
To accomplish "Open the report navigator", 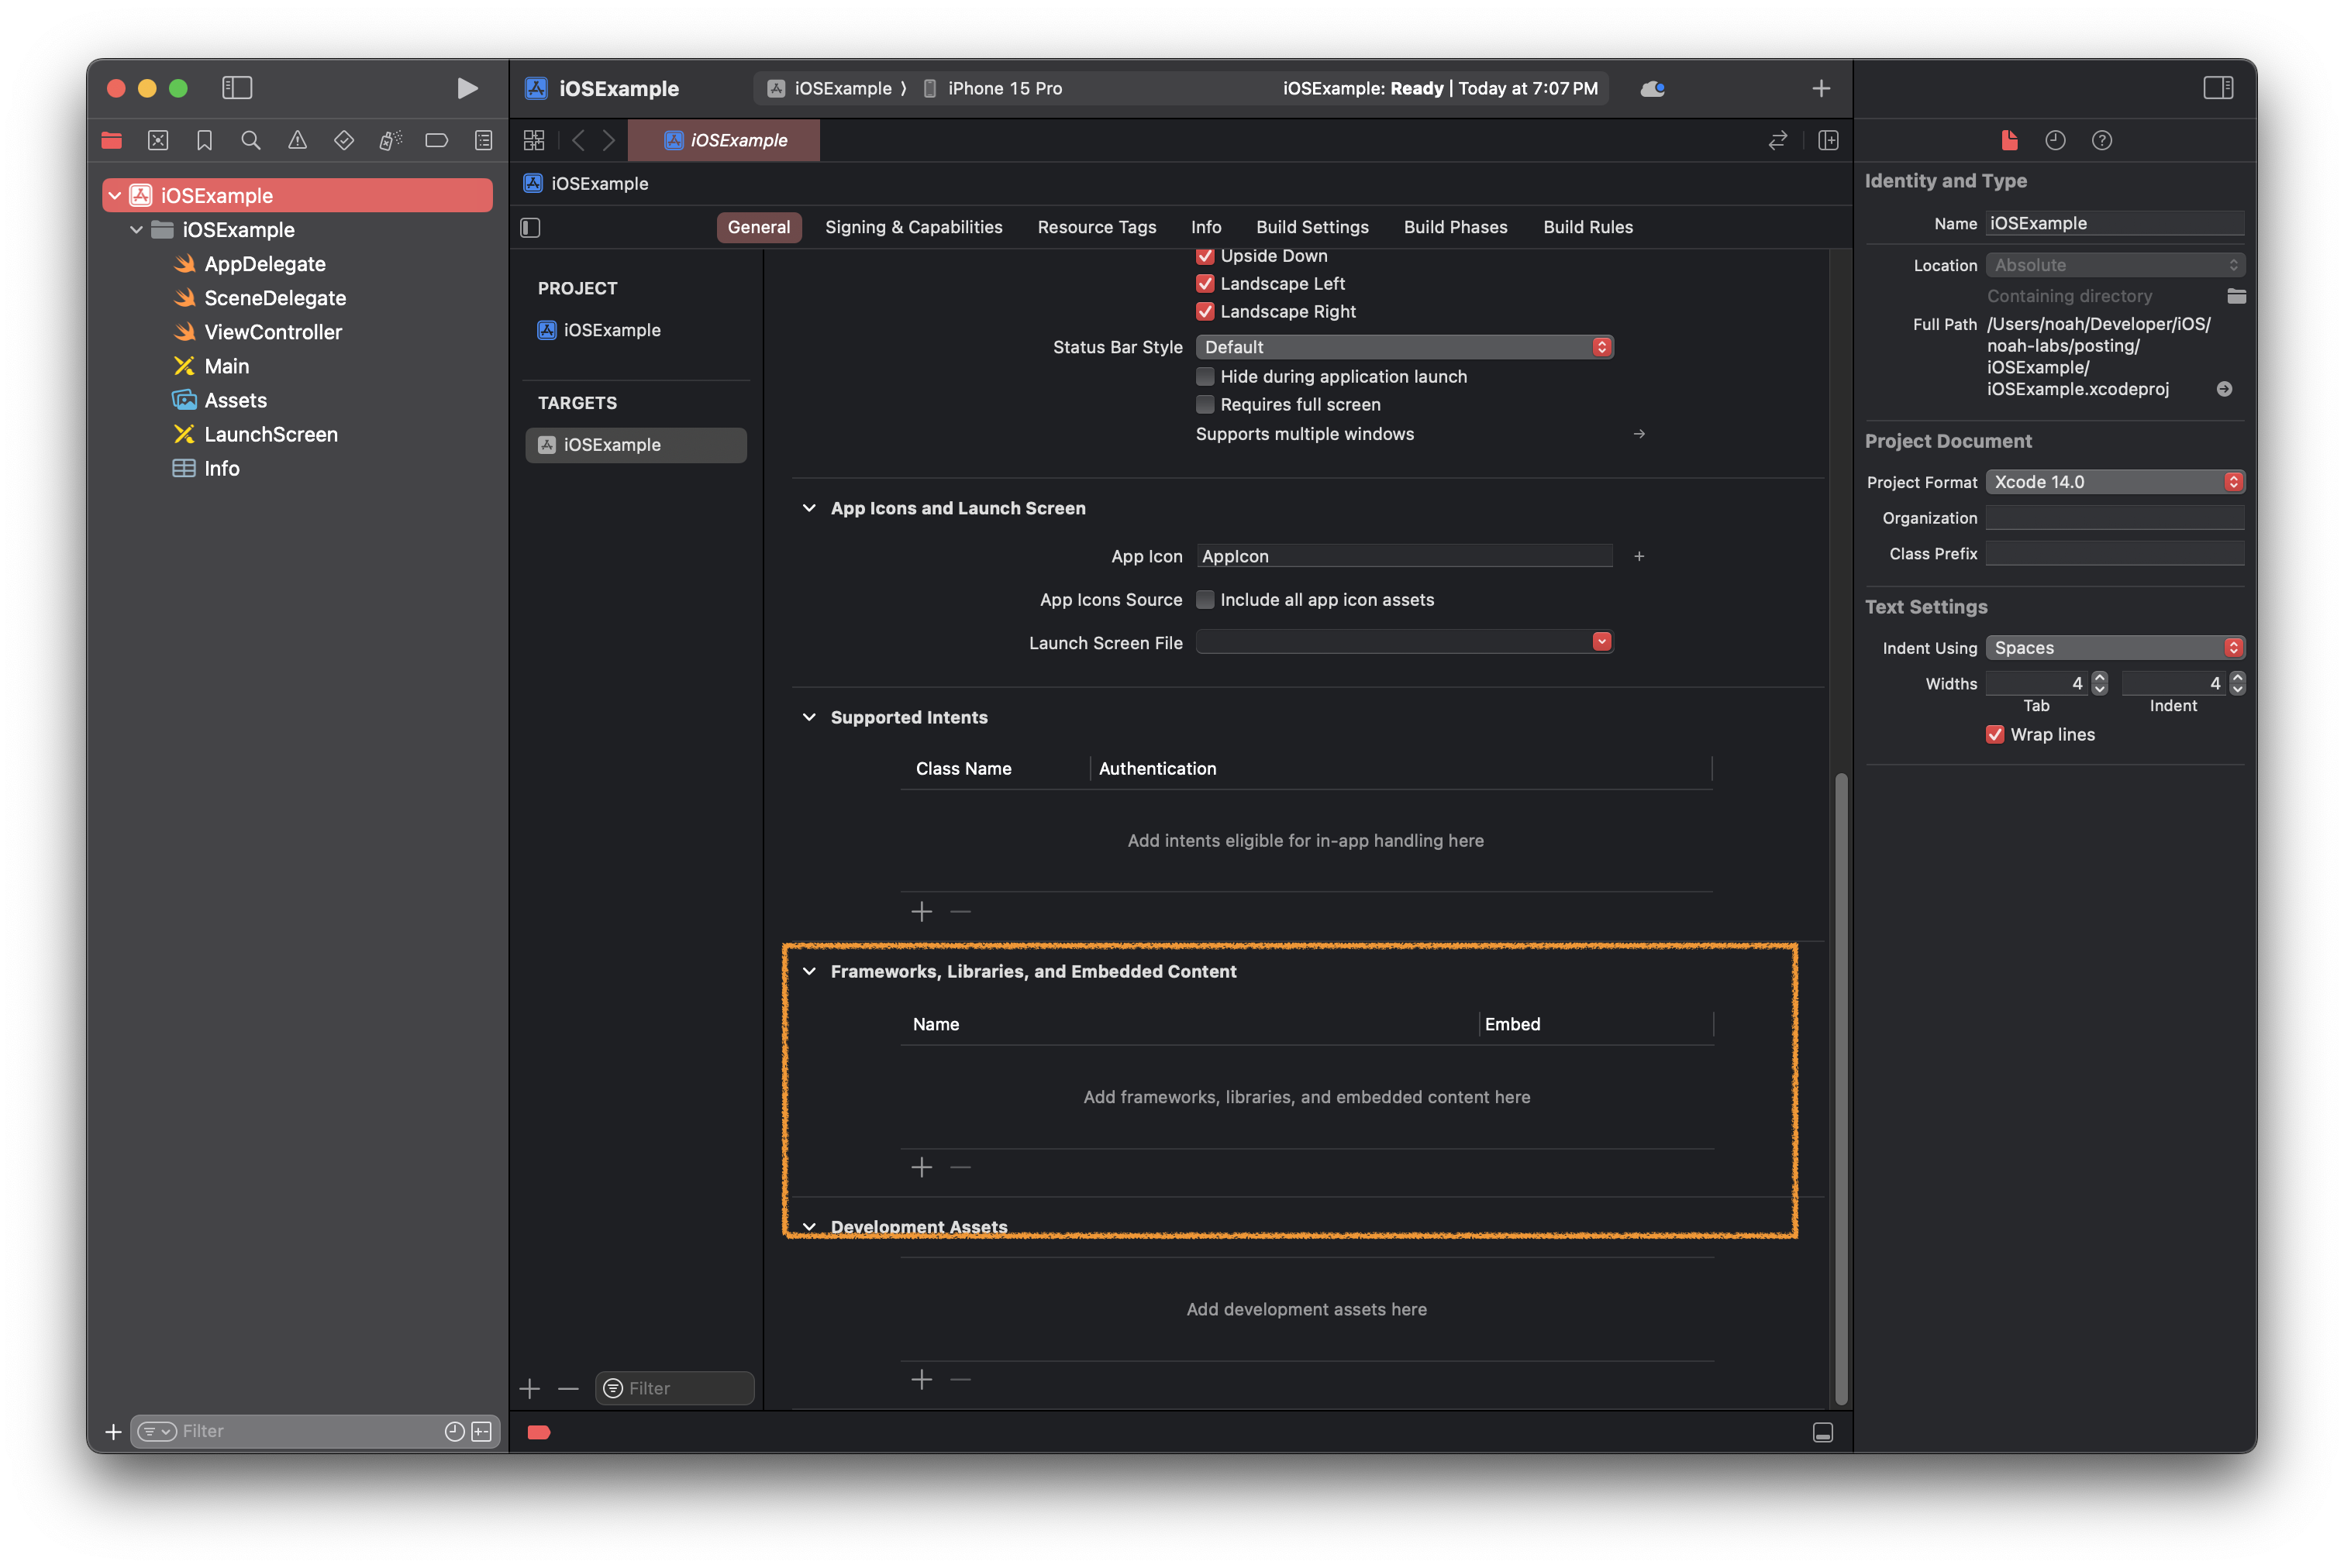I will (x=483, y=140).
